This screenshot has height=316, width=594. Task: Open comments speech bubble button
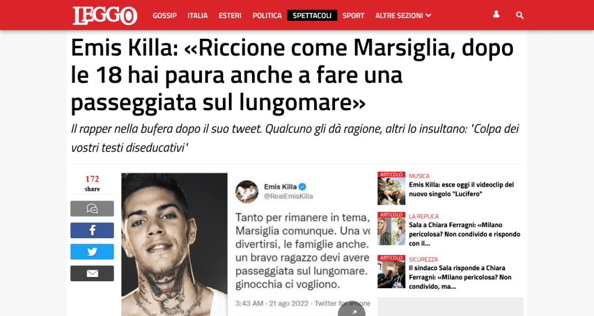pyautogui.click(x=92, y=209)
